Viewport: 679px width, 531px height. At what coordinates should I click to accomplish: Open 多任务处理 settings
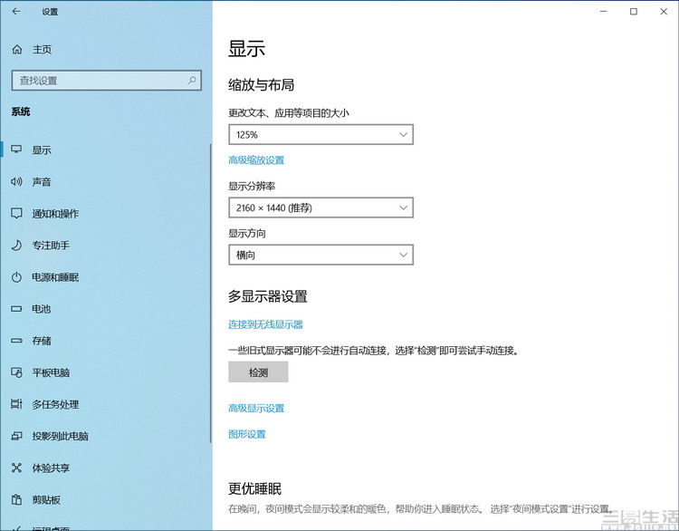point(55,404)
